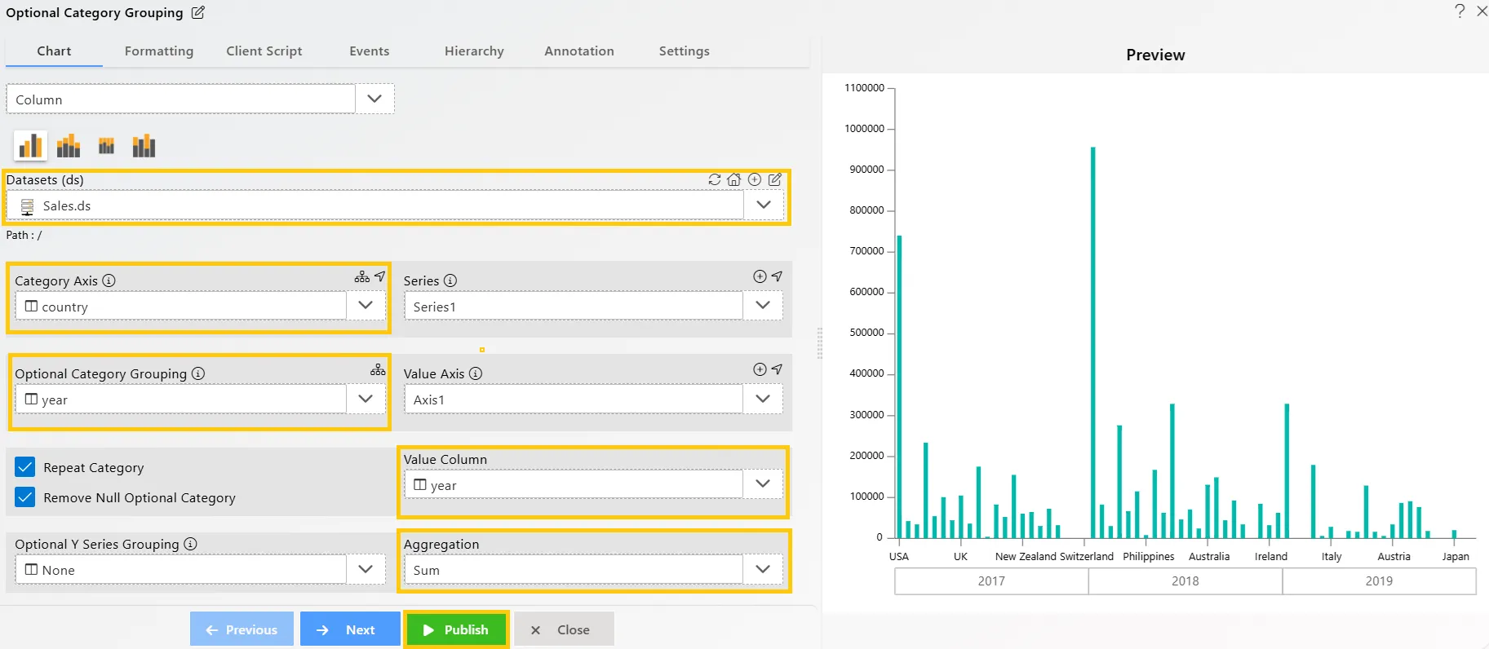Click the home icon in Datasets row

click(x=734, y=179)
